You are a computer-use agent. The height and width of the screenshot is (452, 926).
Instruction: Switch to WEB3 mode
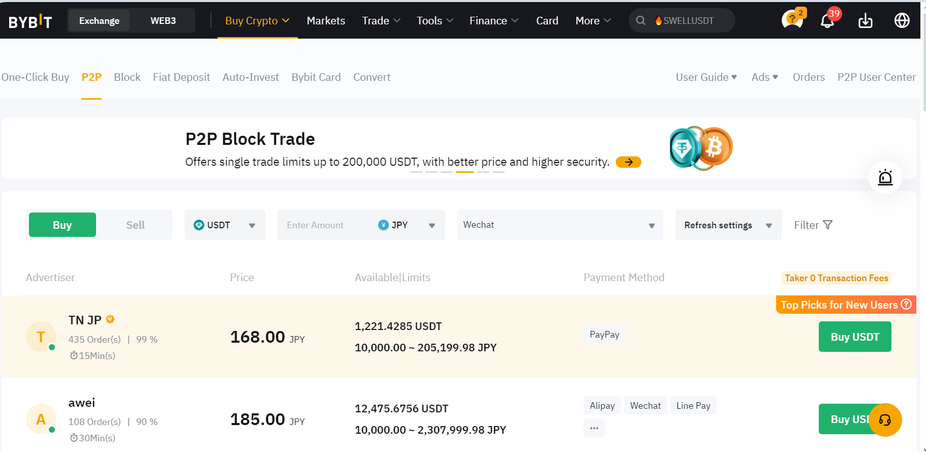click(x=163, y=21)
